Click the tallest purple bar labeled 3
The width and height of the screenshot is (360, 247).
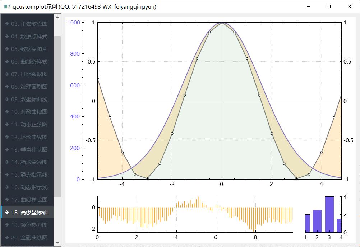coord(329,214)
